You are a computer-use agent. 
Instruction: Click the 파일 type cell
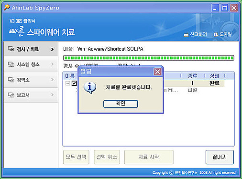[192, 90]
